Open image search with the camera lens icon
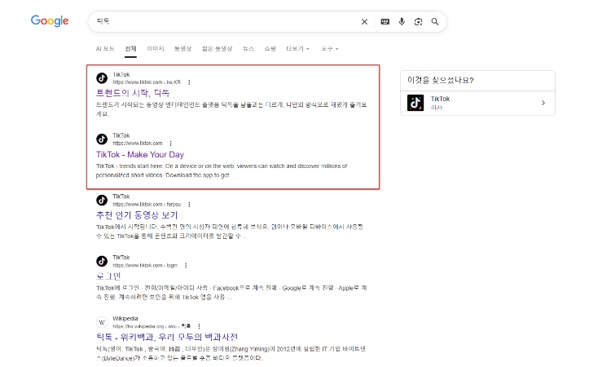This screenshot has width=611, height=367. pyautogui.click(x=418, y=22)
